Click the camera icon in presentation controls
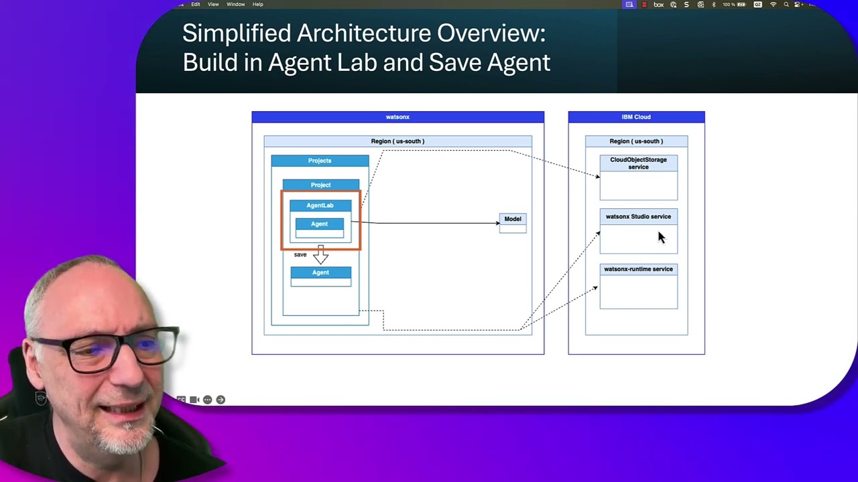This screenshot has width=858, height=482. click(x=194, y=400)
